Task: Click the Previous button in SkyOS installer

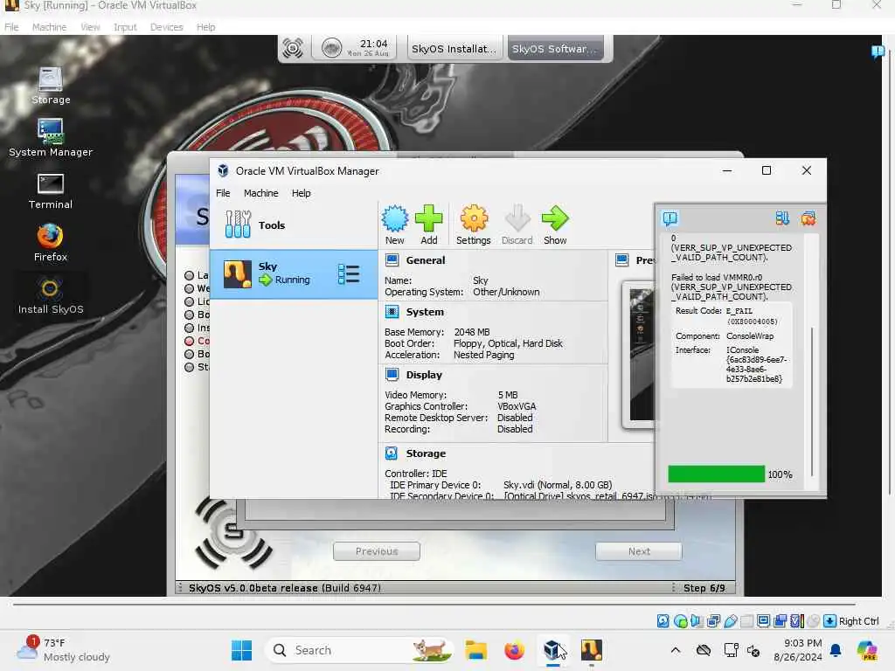Action: (377, 551)
